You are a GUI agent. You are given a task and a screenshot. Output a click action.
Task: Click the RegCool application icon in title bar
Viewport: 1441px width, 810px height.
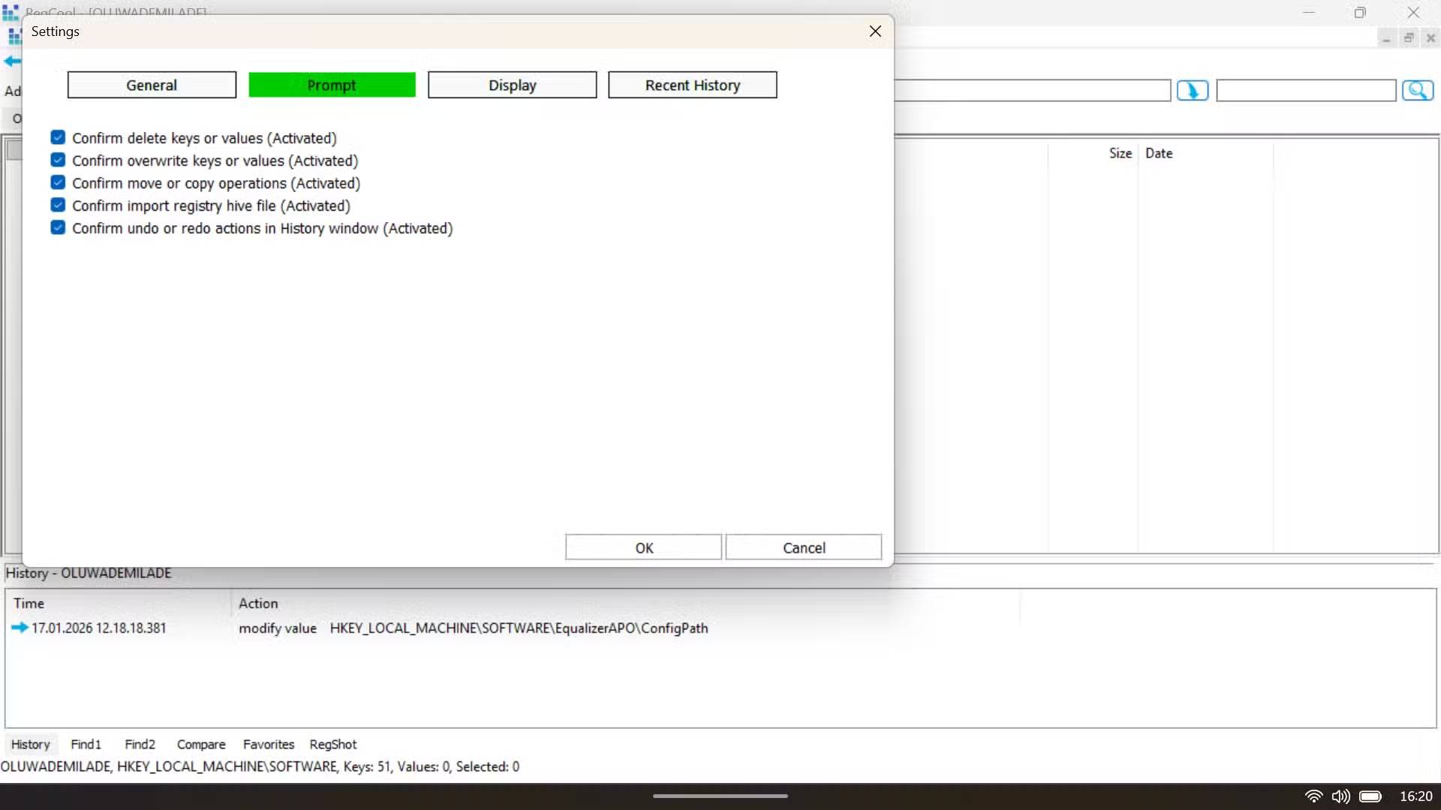(x=11, y=11)
